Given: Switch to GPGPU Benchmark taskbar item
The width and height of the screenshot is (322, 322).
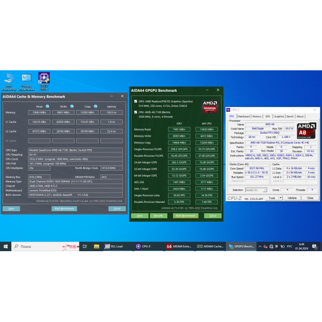Looking at the screenshot, I should click(x=241, y=246).
